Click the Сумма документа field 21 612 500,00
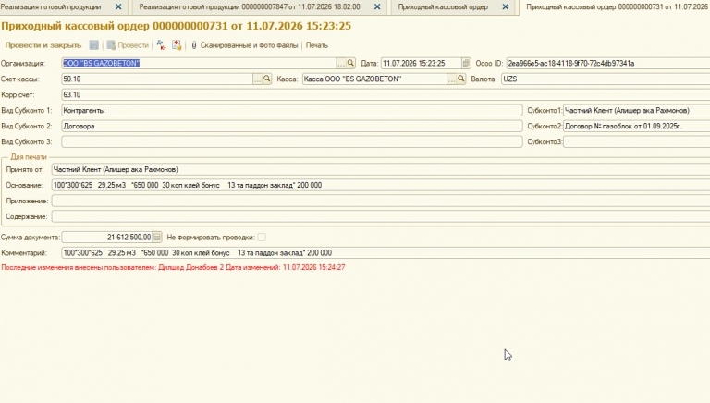710x403 pixels. pos(107,238)
